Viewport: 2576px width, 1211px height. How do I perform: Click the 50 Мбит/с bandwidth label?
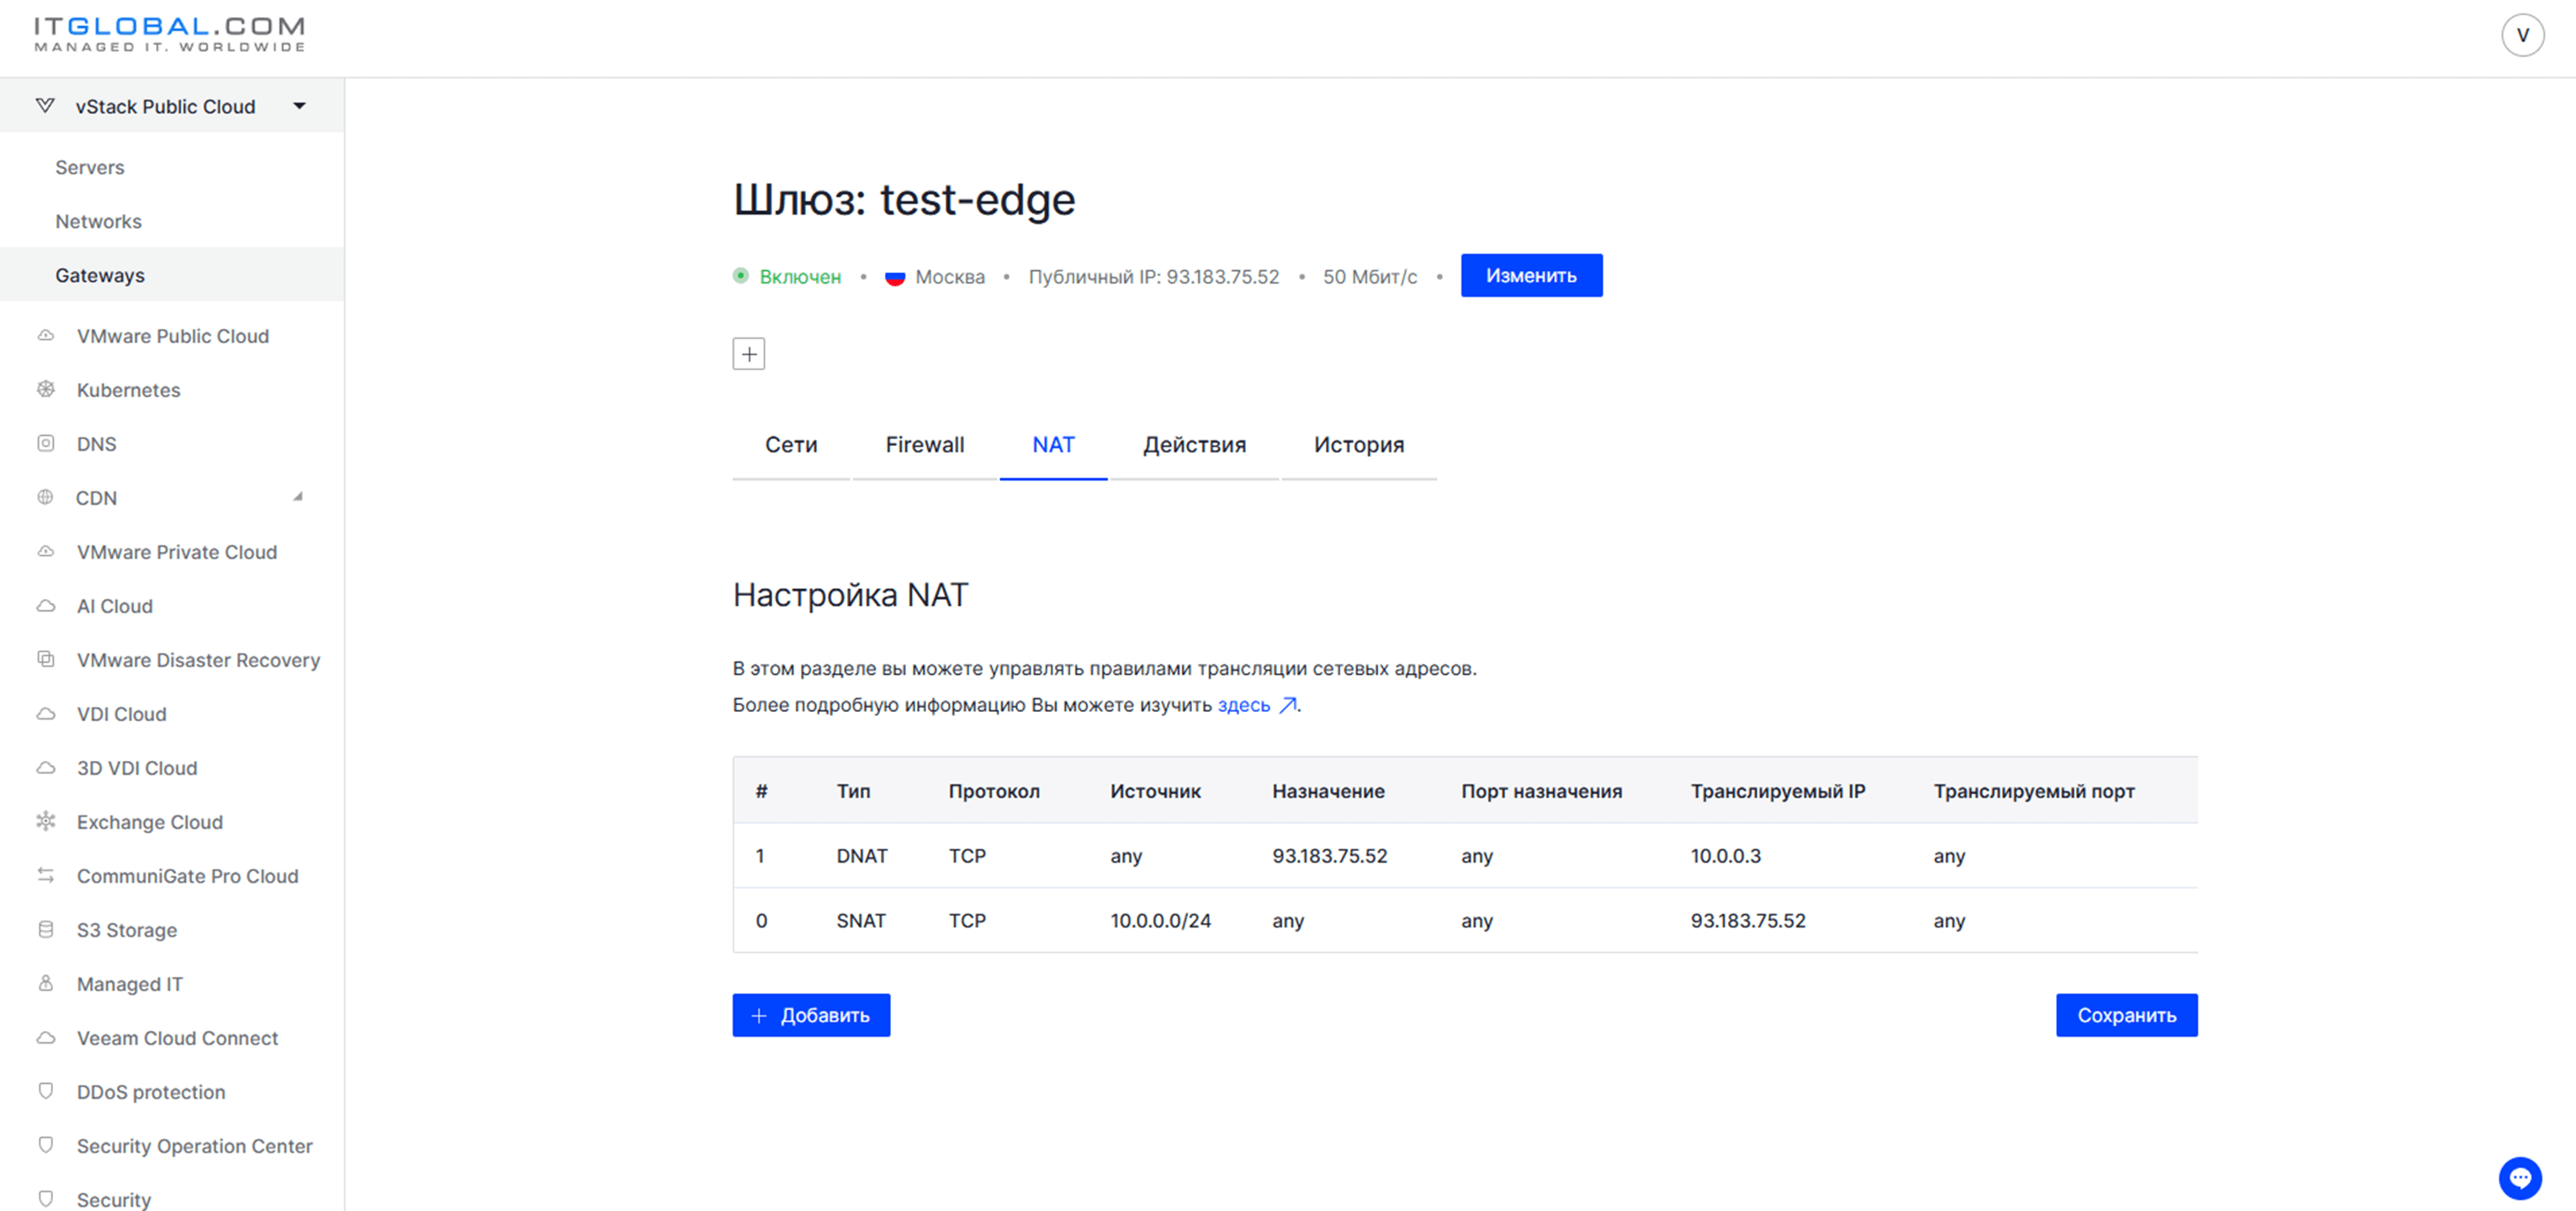click(1370, 277)
